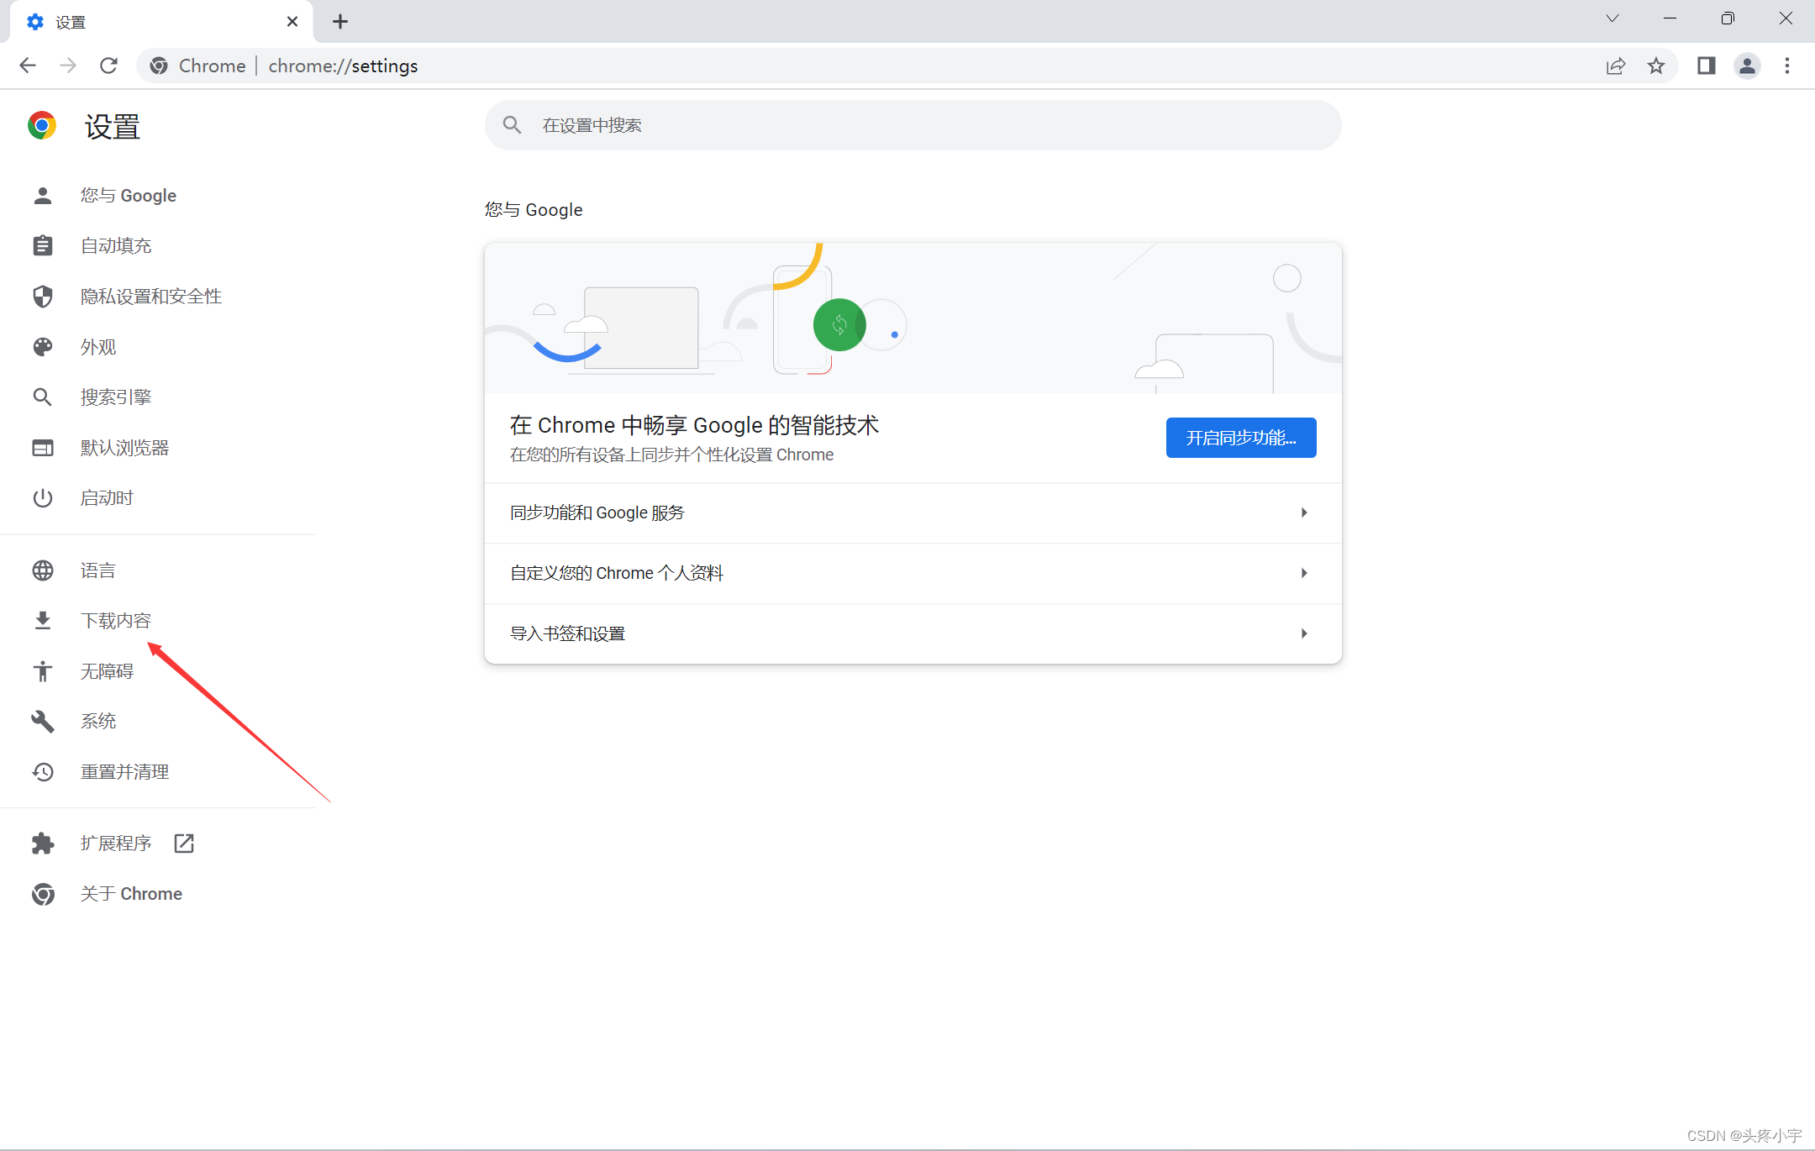This screenshot has width=1815, height=1151.
Task: Expand arrow for 导入书签和设置
Action: 1304,633
